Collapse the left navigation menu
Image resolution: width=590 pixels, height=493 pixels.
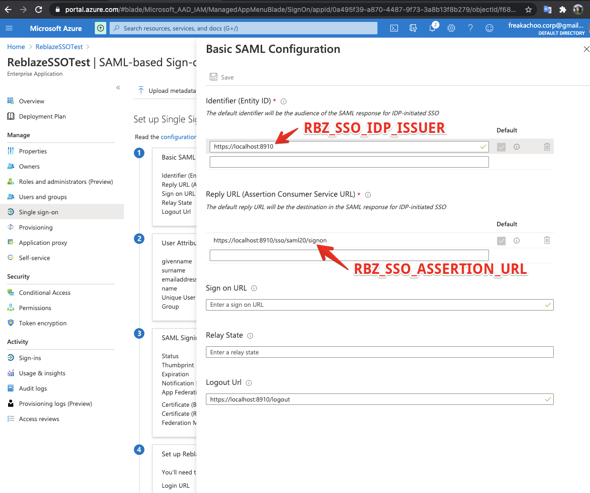(x=118, y=88)
